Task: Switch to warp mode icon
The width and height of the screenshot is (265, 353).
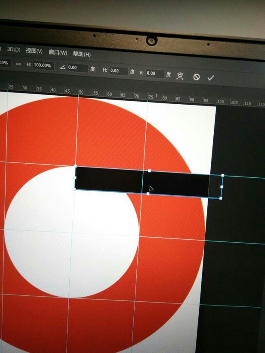Action: (180, 76)
